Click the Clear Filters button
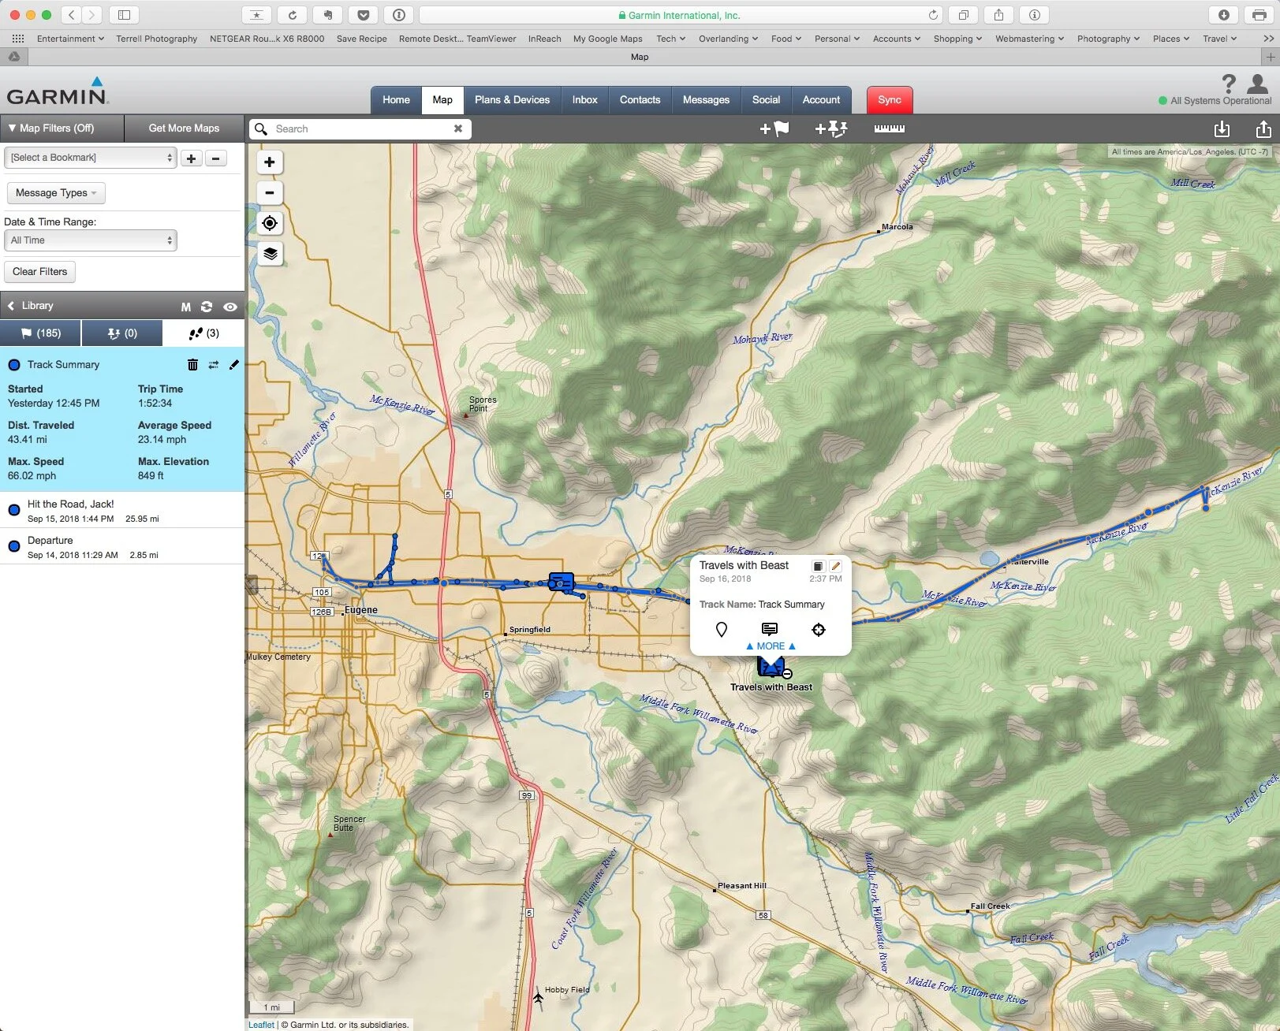The image size is (1280, 1031). tap(39, 272)
